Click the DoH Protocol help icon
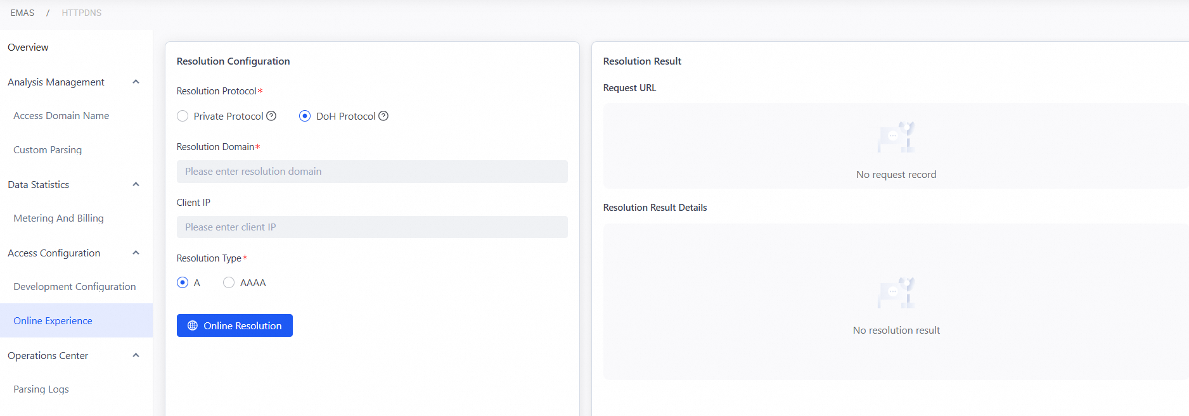The image size is (1189, 416). [x=383, y=116]
